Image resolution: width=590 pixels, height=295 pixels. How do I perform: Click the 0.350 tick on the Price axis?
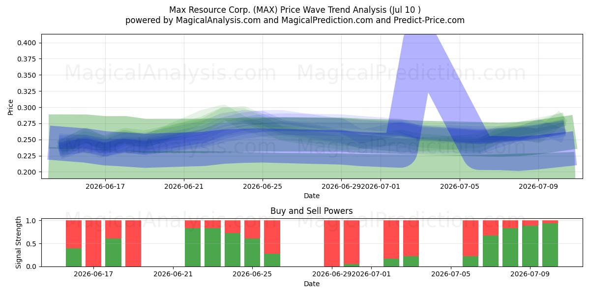pyautogui.click(x=28, y=75)
